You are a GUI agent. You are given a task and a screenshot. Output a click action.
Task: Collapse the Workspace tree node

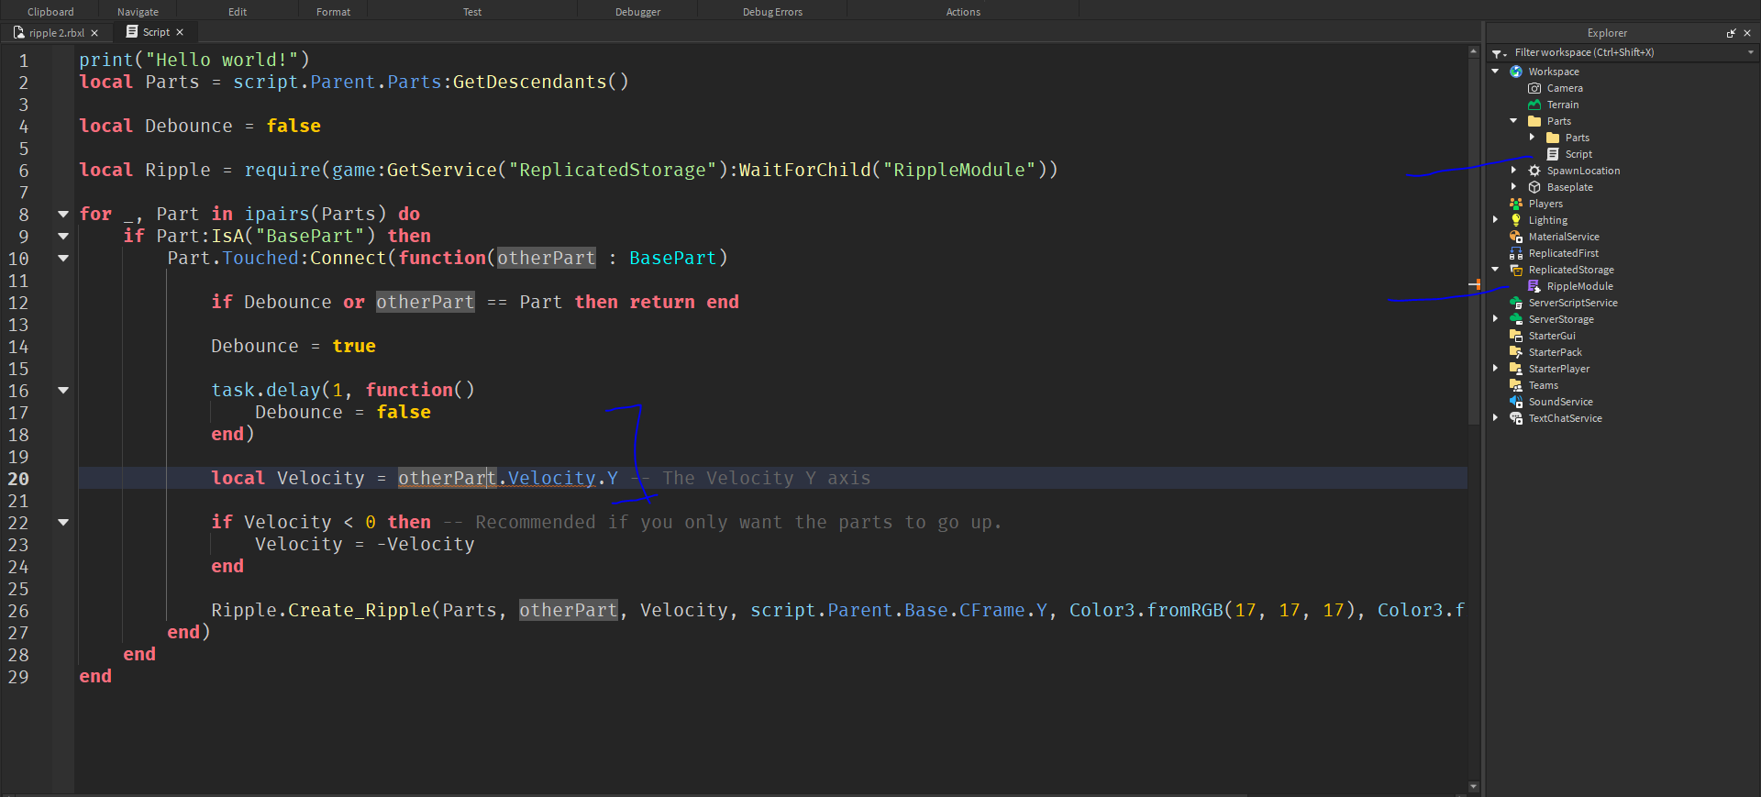tap(1496, 71)
